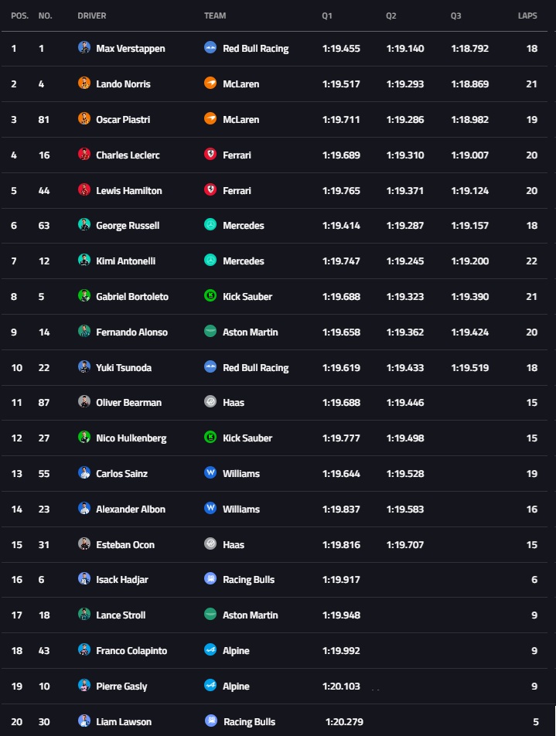Select the Red Bull Racing team name for Verstappen
Image resolution: width=556 pixels, height=736 pixels.
[255, 49]
